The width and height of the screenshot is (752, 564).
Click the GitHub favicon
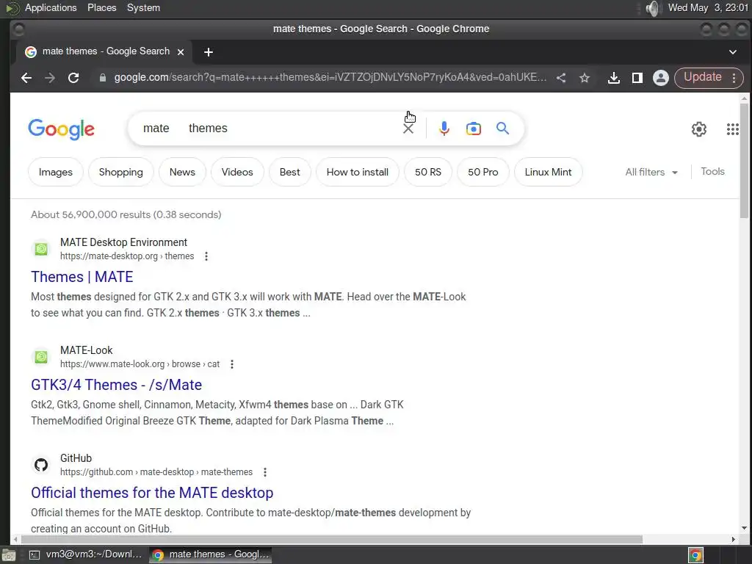pyautogui.click(x=41, y=465)
